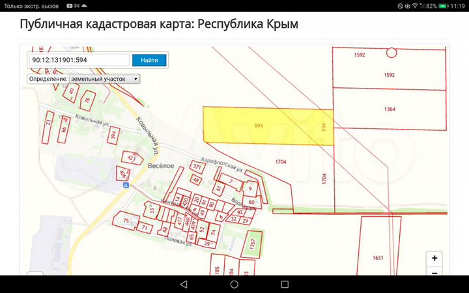Screen dimensions: 469x293
Task: Click parcel 61 on the map
Action: pos(219,188)
